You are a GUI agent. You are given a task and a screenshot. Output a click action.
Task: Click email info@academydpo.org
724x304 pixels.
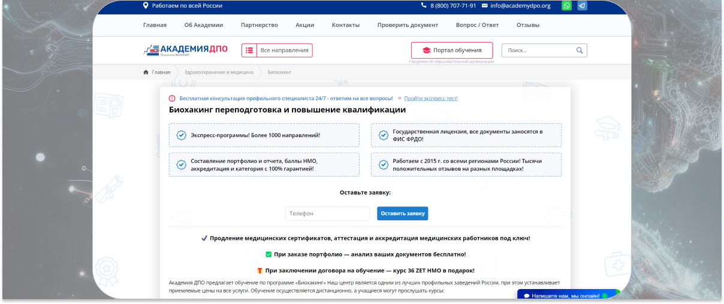pos(520,6)
